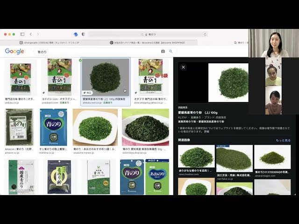This screenshot has height=224, width=299.
Task: Click the product tag icon on ヨドバシ image
Action: [x=43, y=93]
